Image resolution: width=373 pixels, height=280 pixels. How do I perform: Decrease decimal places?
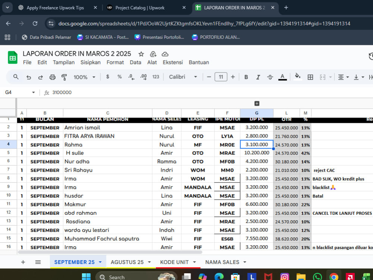click(x=131, y=77)
